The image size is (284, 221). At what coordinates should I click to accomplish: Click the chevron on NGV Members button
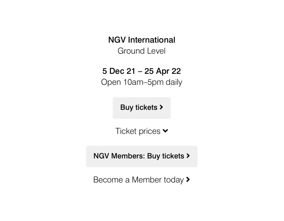coord(188,156)
